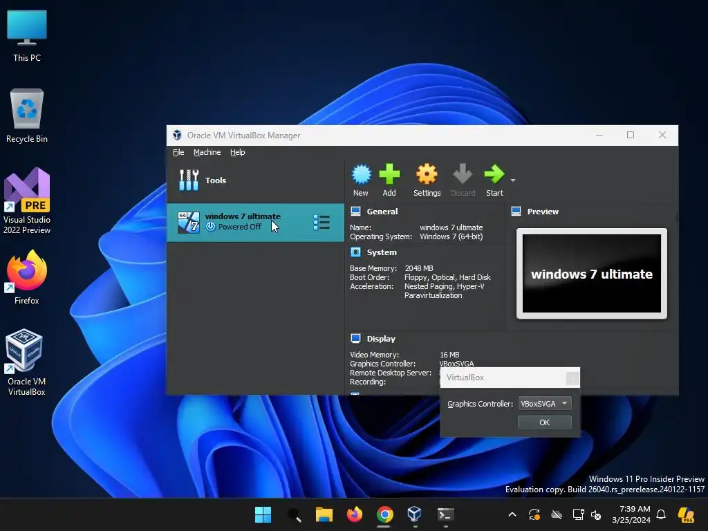This screenshot has width=708, height=531.
Task: Click the VirtualBox Manager title bar icon
Action: click(x=177, y=135)
